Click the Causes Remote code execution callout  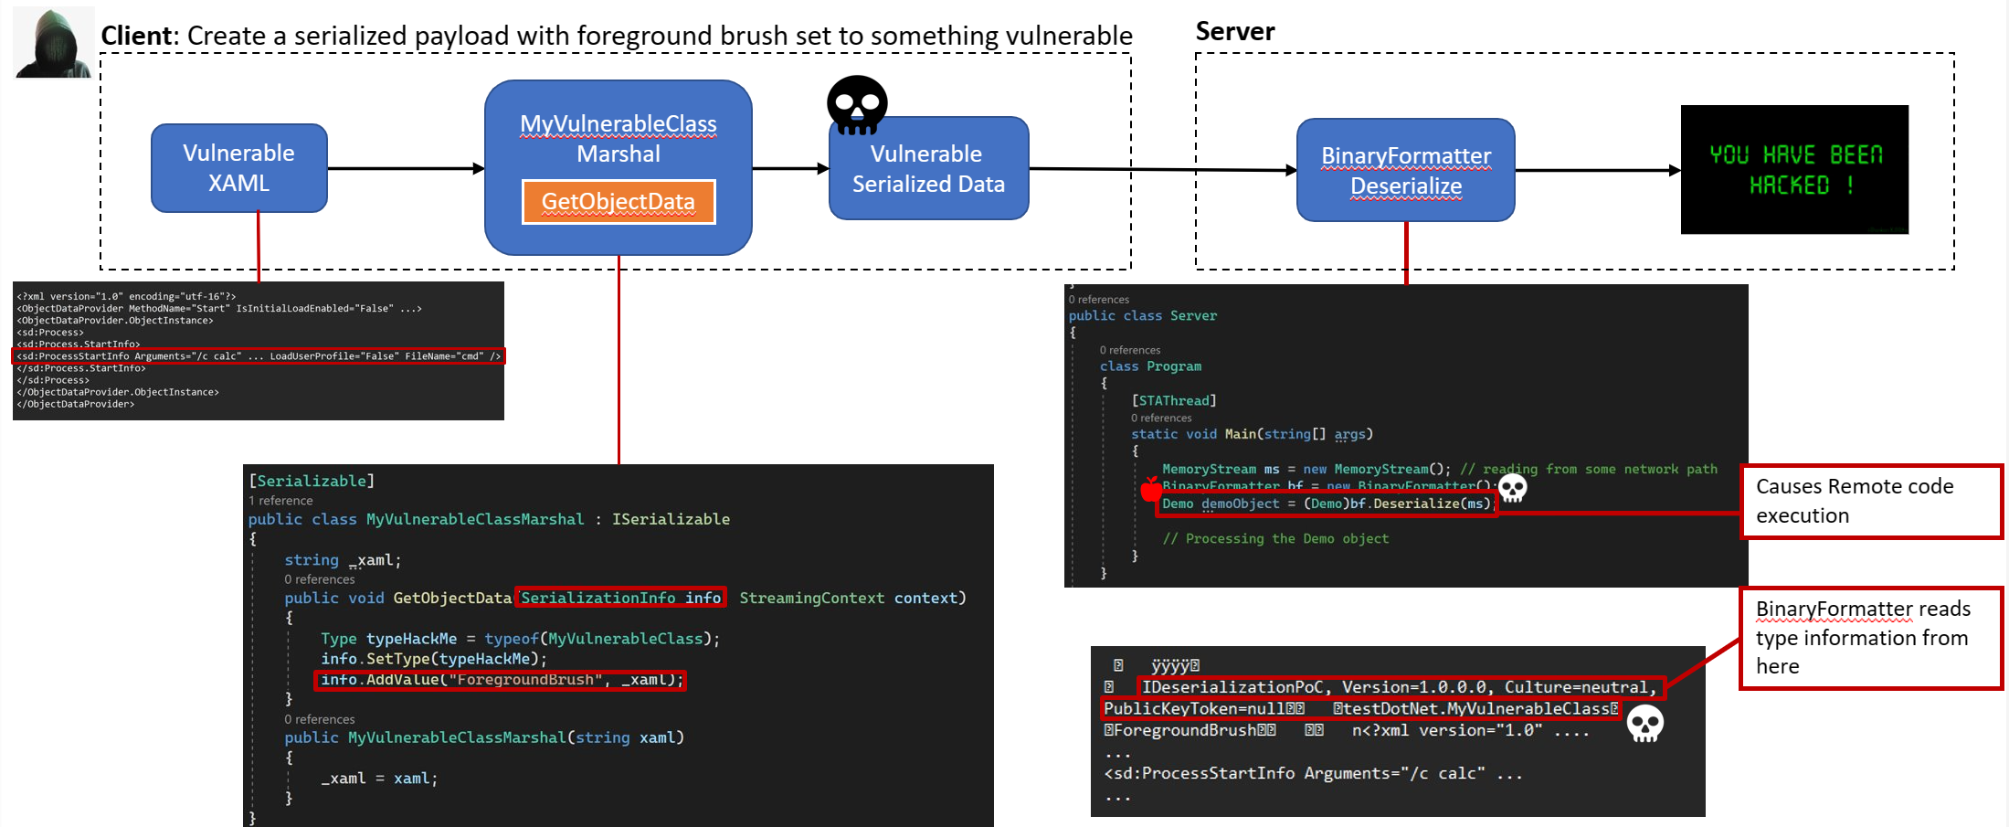coord(1872,502)
